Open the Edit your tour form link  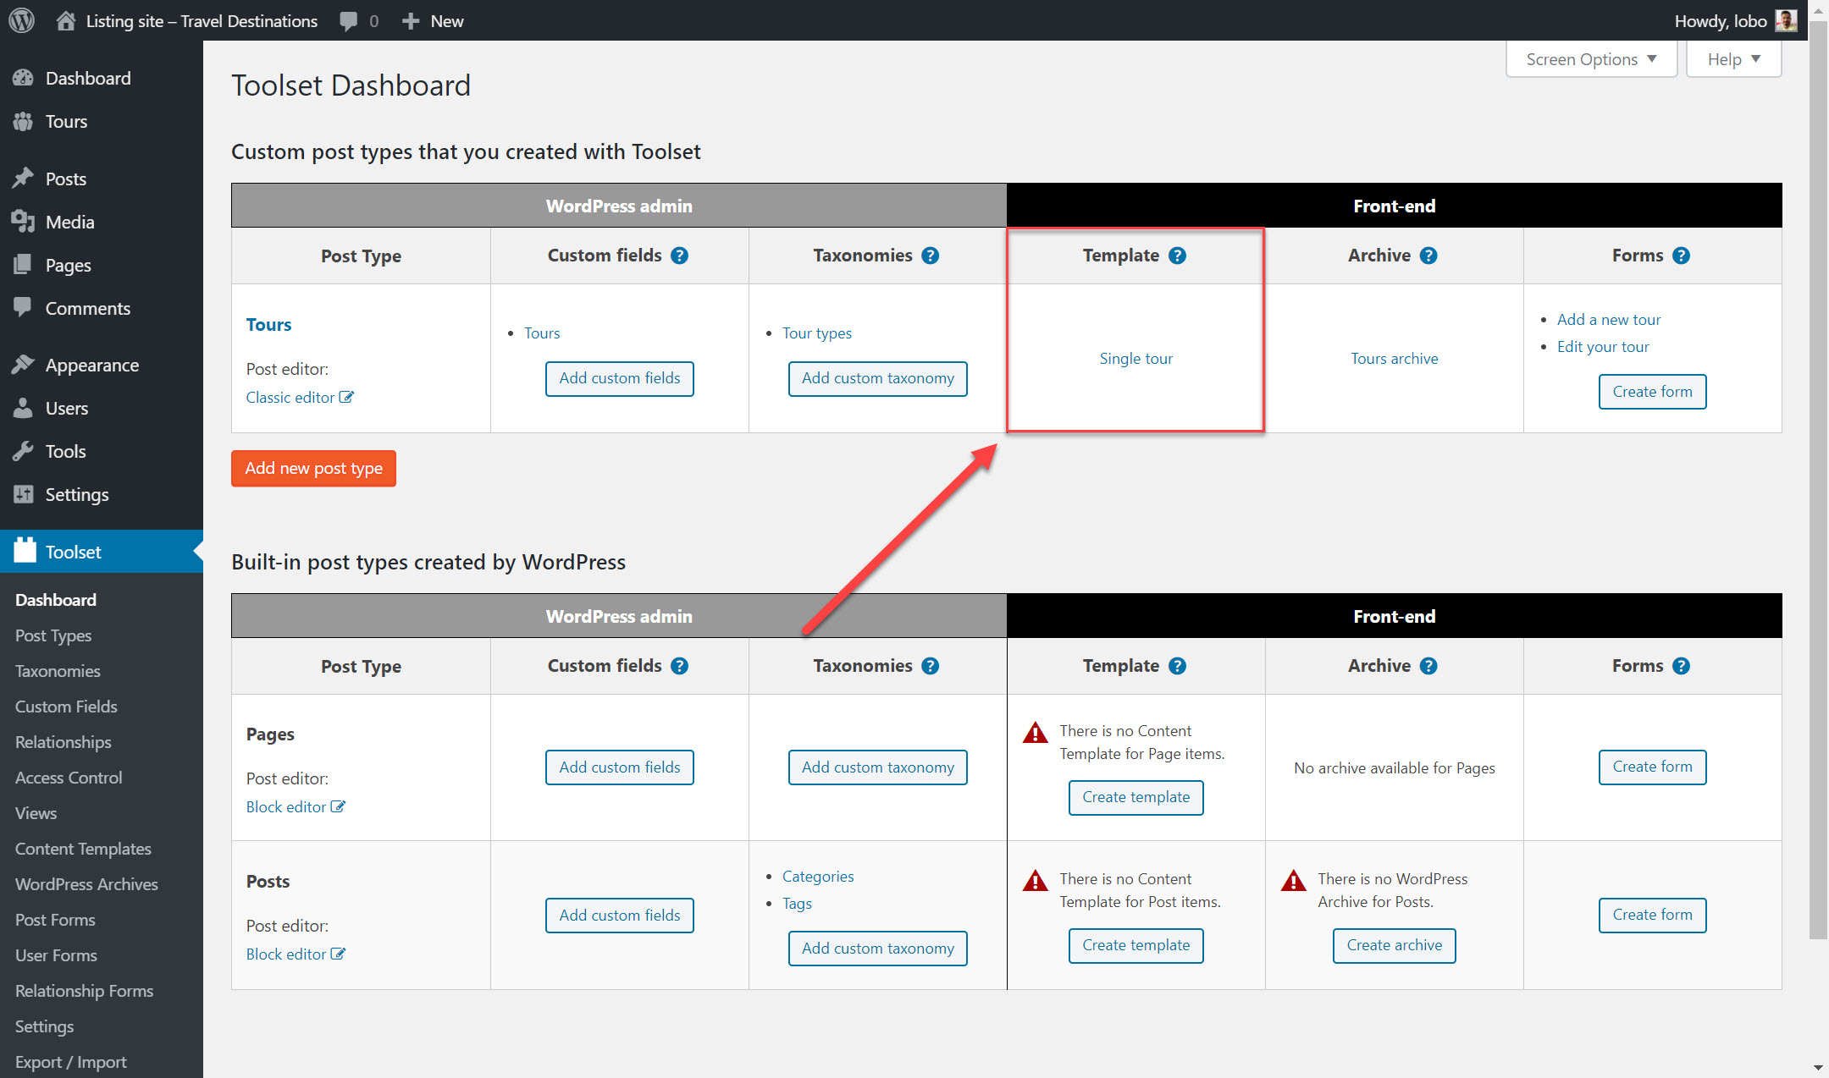pyautogui.click(x=1603, y=346)
